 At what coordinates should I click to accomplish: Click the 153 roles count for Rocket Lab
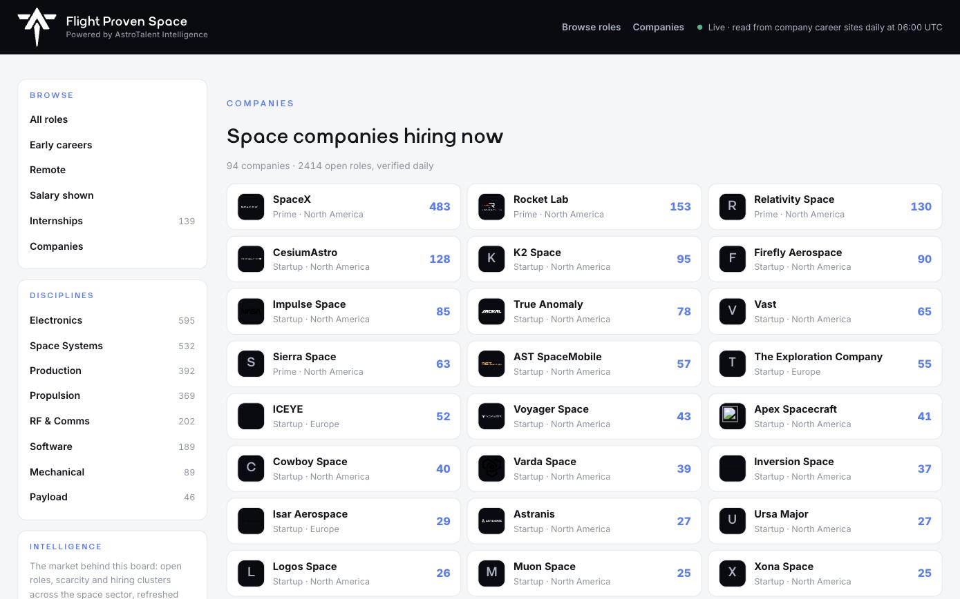coord(680,206)
